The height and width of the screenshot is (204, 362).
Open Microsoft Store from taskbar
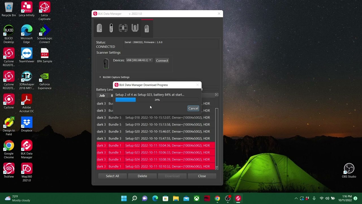(165, 198)
